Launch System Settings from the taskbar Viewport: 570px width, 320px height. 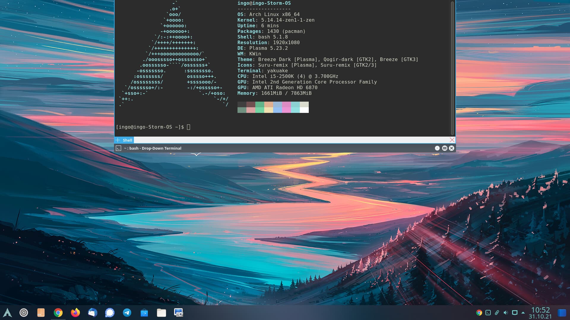[23, 312]
